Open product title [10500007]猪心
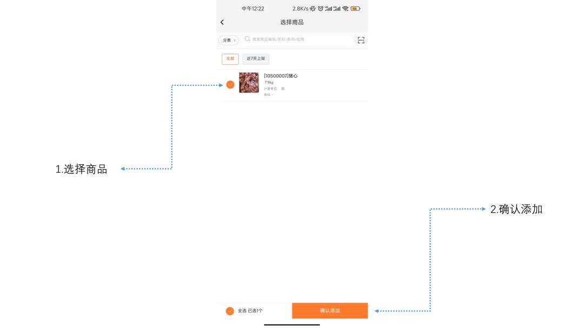584x328 pixels. point(281,76)
